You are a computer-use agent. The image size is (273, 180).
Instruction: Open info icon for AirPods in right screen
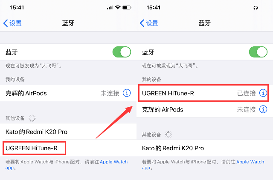[x=263, y=109]
